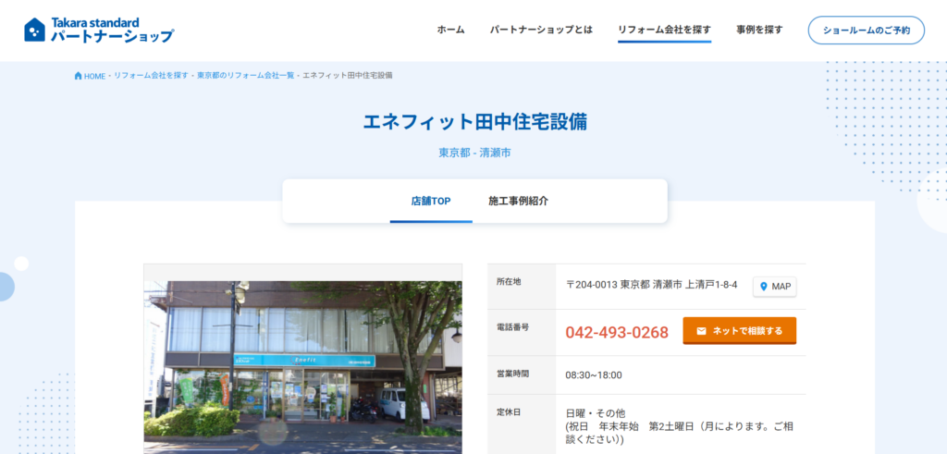This screenshot has height=454, width=947.
Task: Switch to the 施工事例紹介 tab
Action: [518, 201]
